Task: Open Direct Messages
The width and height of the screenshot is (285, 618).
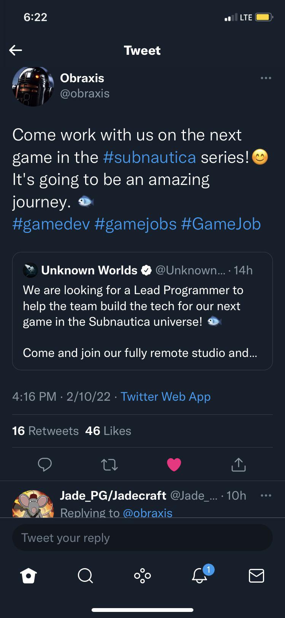Action: (256, 576)
